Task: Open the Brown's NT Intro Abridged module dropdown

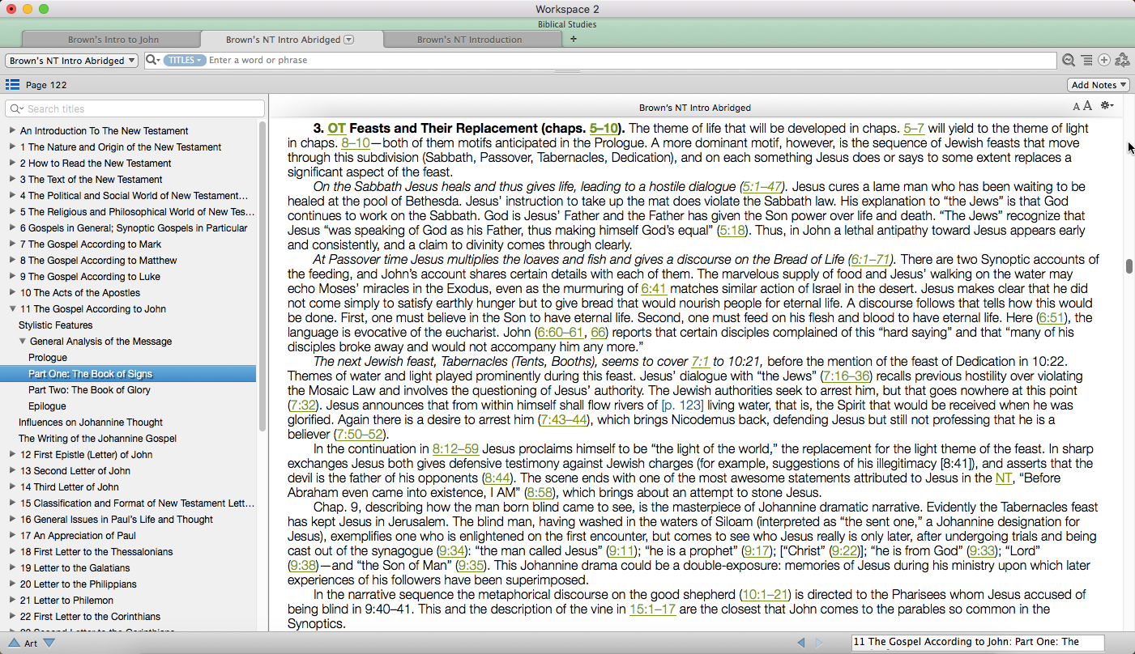Action: pos(72,61)
